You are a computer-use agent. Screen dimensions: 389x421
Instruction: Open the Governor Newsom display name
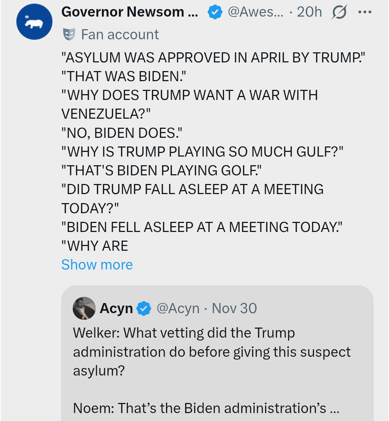[x=130, y=12]
